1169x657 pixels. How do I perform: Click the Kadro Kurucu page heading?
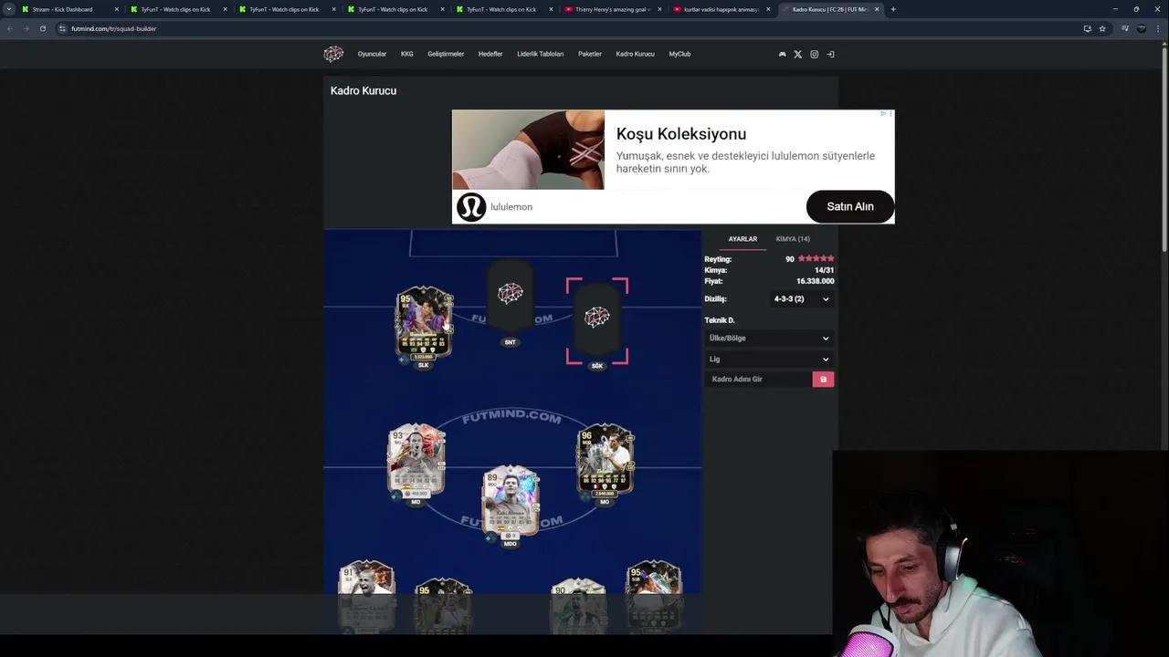click(x=363, y=91)
